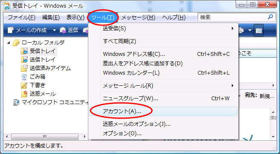This screenshot has height=154, width=280.
Task: Click the 返信 reply toolbar button
Action: coord(69,30)
